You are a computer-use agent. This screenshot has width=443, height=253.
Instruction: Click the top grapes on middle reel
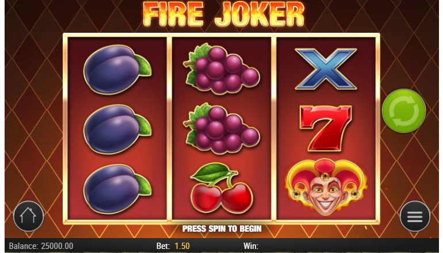pyautogui.click(x=221, y=68)
